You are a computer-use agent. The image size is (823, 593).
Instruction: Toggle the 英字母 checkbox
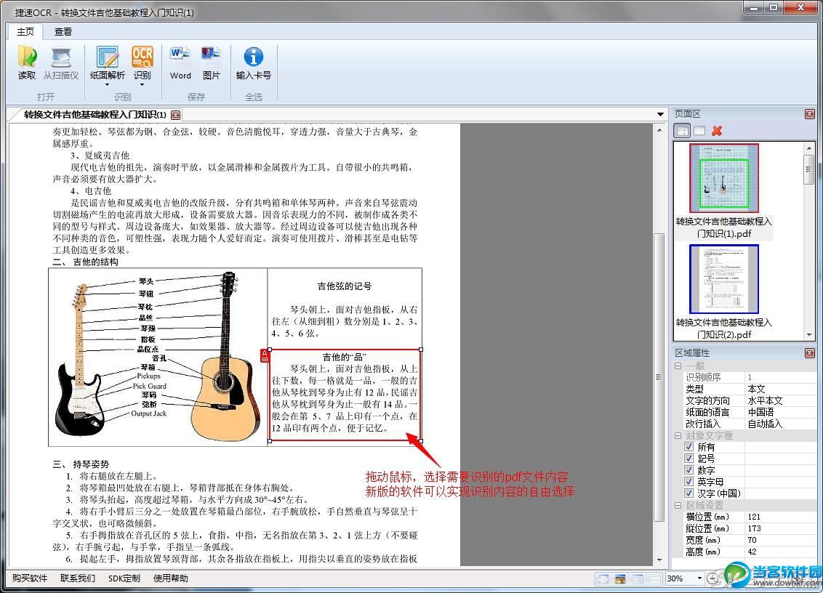coord(688,482)
